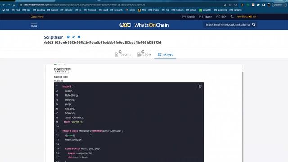Screen dimensions: 288x162
Task: Open the 'zkp' bookmarks folder
Action: (165, 10)
